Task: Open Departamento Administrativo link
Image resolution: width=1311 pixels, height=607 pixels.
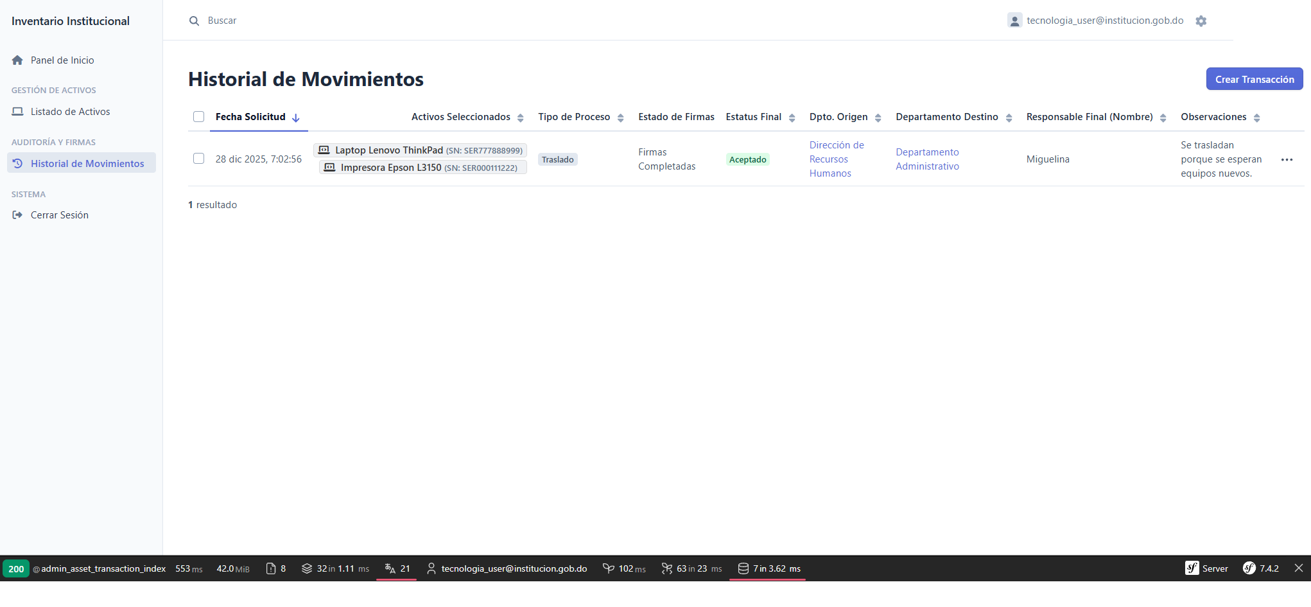Action: click(928, 159)
